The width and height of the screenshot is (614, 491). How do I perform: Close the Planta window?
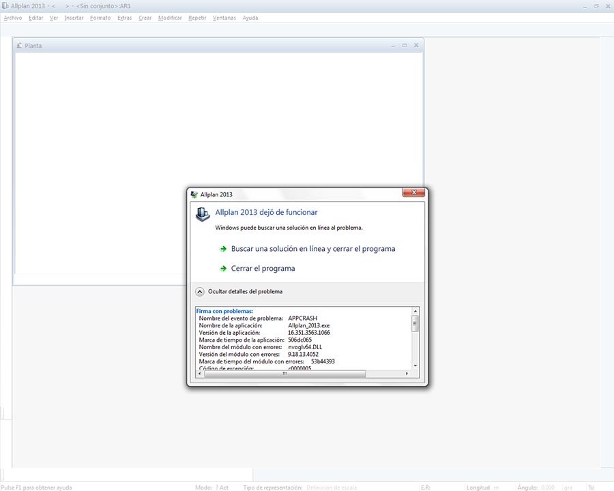pyautogui.click(x=416, y=46)
